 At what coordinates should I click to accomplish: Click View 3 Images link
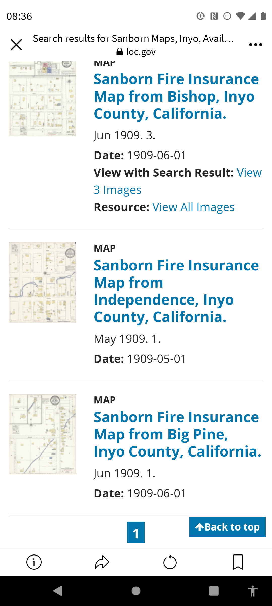(178, 181)
